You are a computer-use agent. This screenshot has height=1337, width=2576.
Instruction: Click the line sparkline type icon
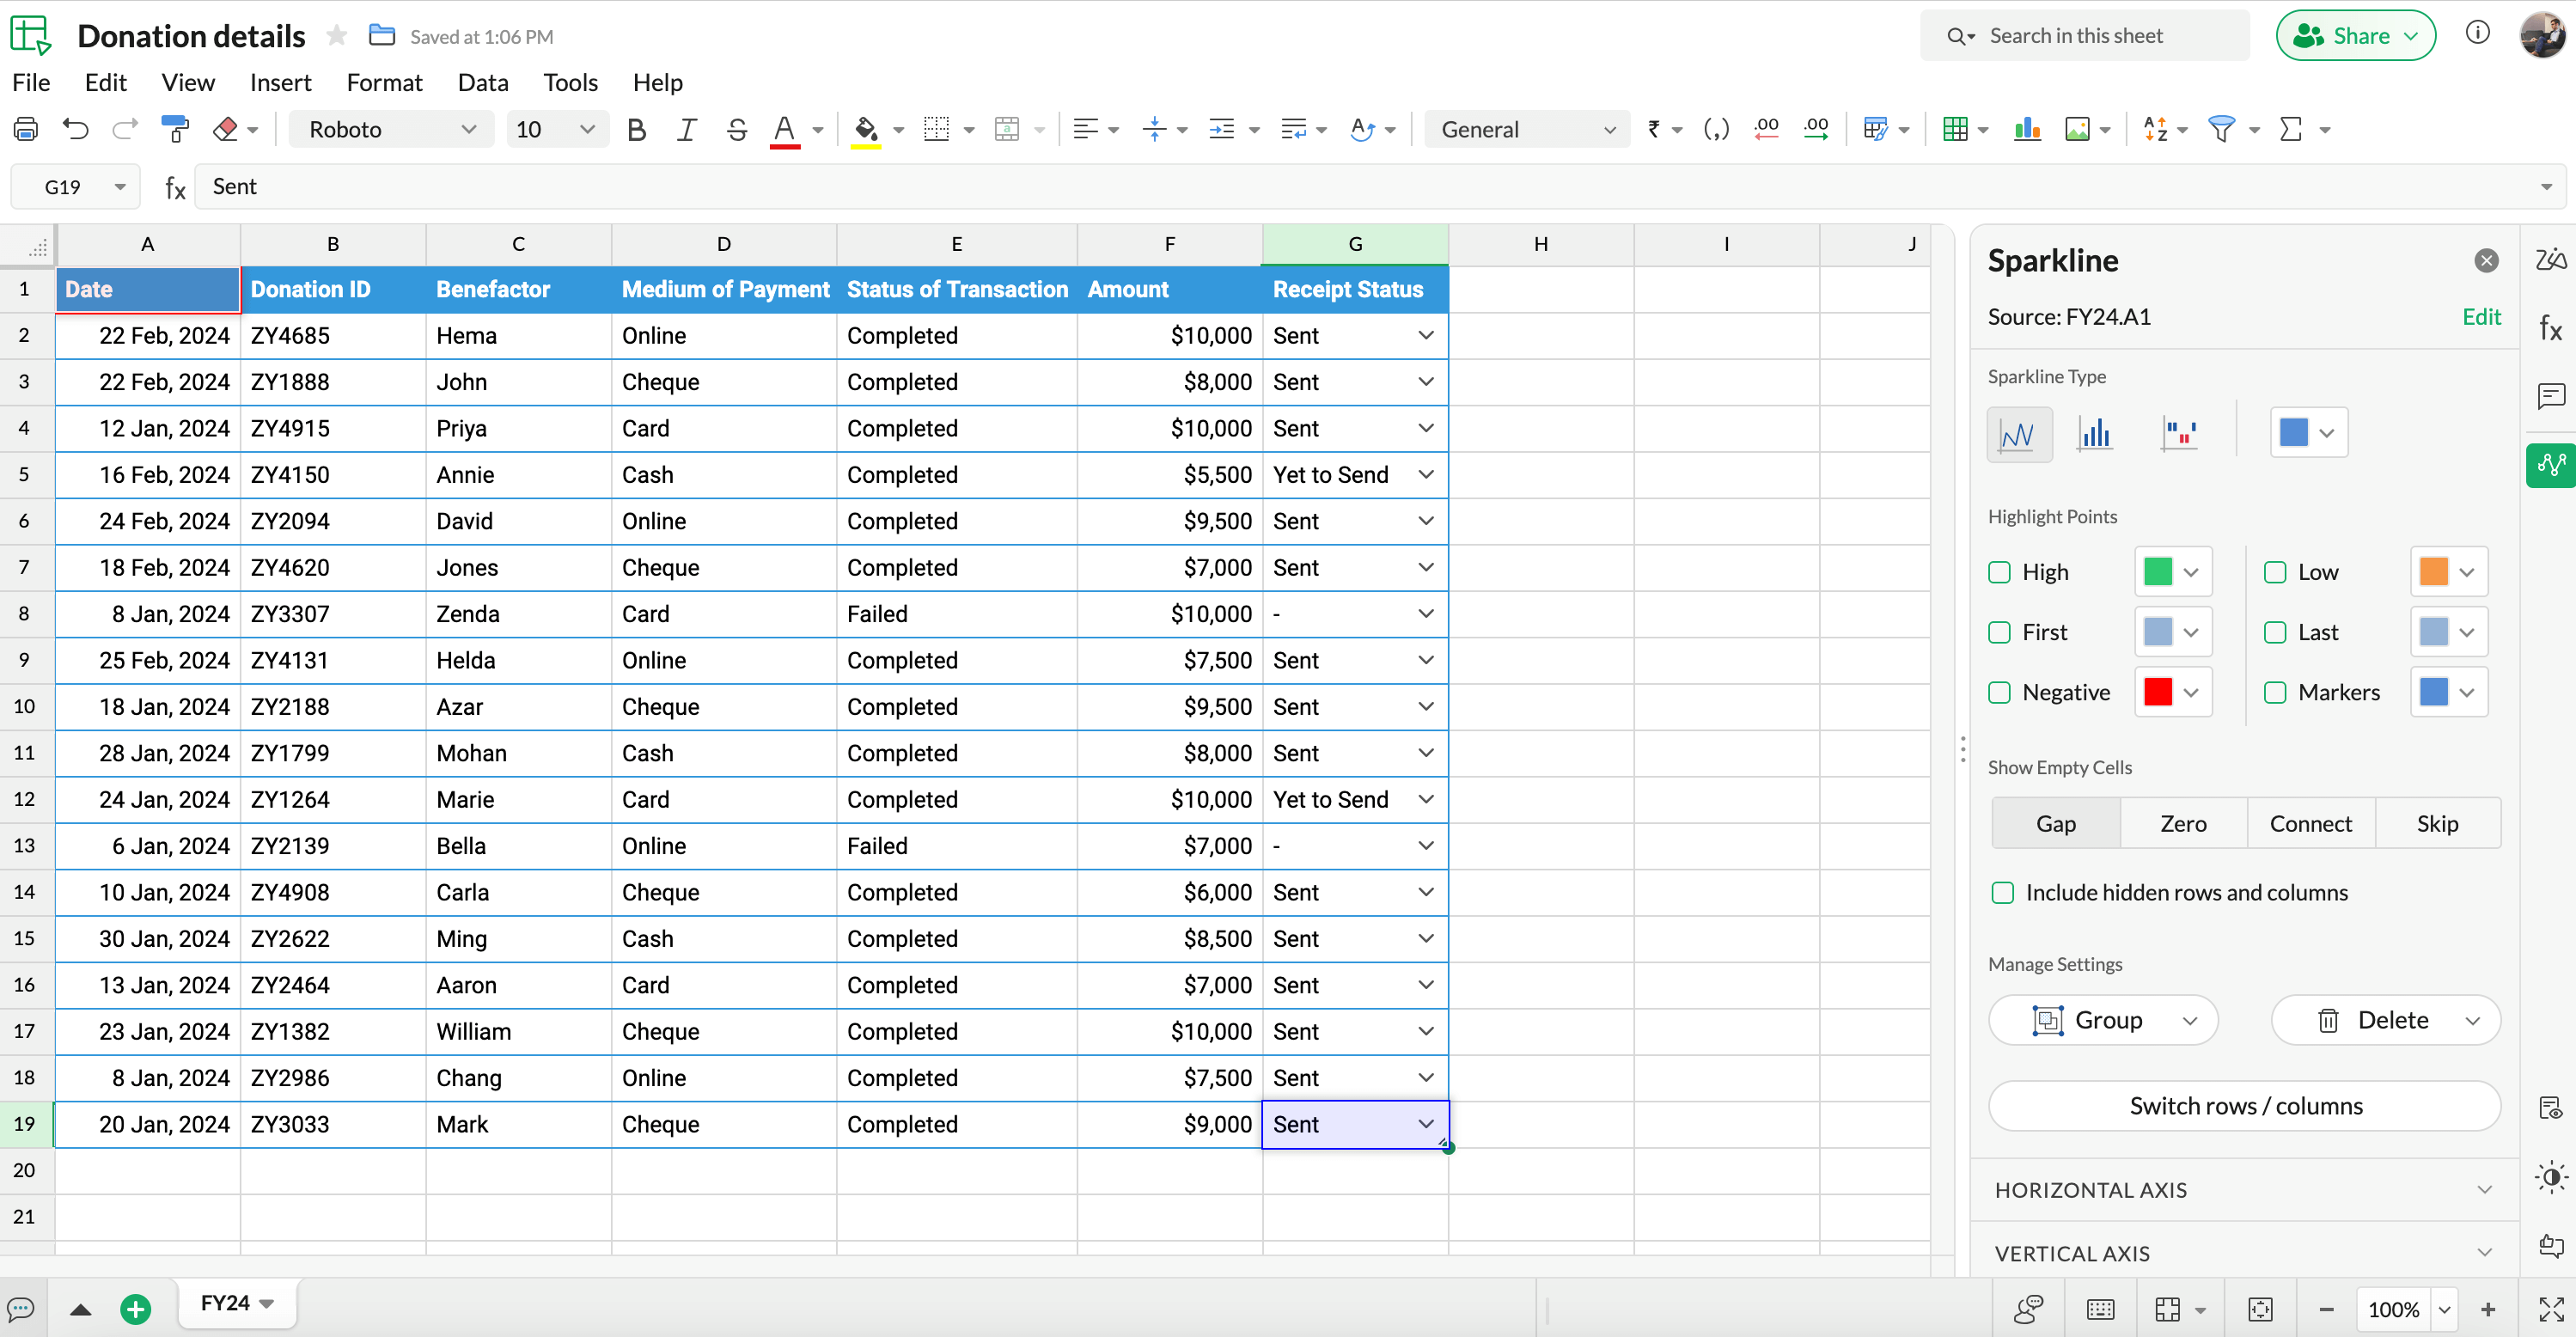click(x=2019, y=432)
